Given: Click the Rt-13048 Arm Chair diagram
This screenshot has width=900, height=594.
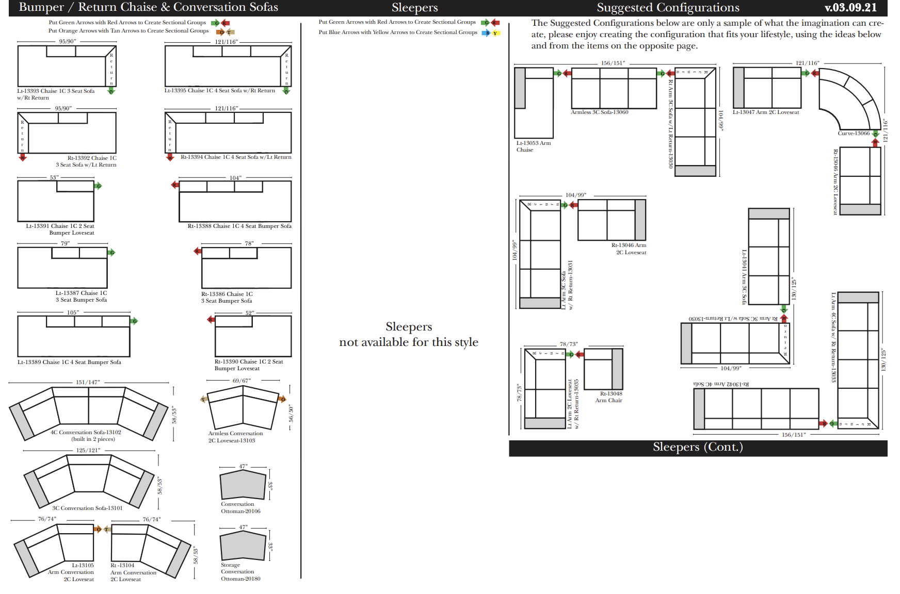Looking at the screenshot, I should tap(603, 369).
